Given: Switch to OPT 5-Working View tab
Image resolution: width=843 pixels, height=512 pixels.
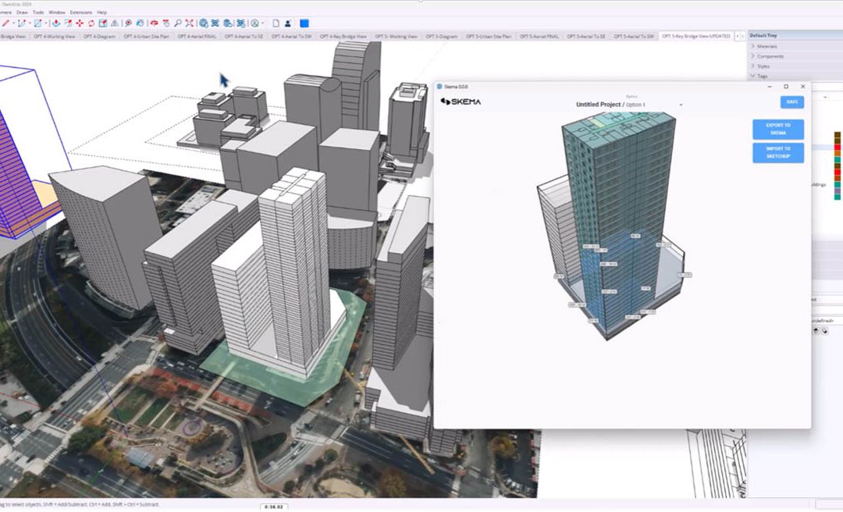Looking at the screenshot, I should (x=396, y=37).
